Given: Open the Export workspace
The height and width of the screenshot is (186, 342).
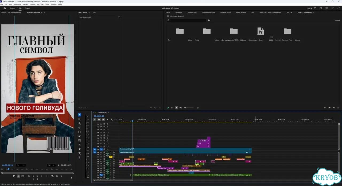Looking at the screenshot, I should (x=27, y=8).
